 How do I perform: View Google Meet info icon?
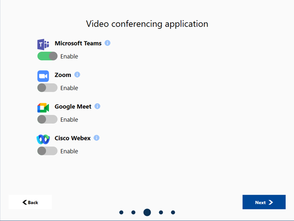97,106
